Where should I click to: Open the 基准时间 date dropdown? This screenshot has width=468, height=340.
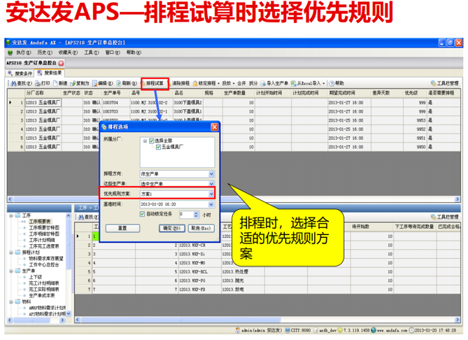211,204
